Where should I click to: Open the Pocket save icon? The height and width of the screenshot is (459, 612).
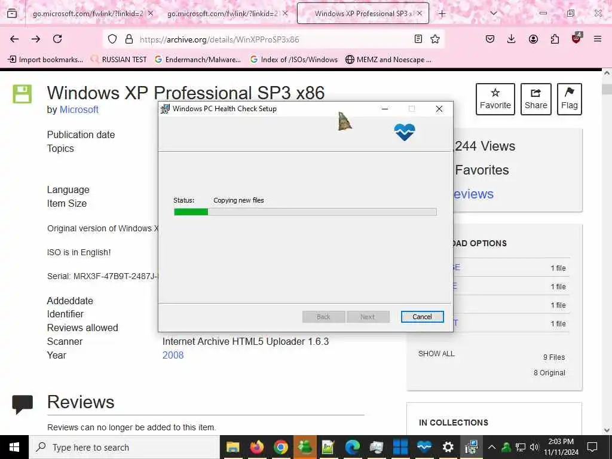490,39
